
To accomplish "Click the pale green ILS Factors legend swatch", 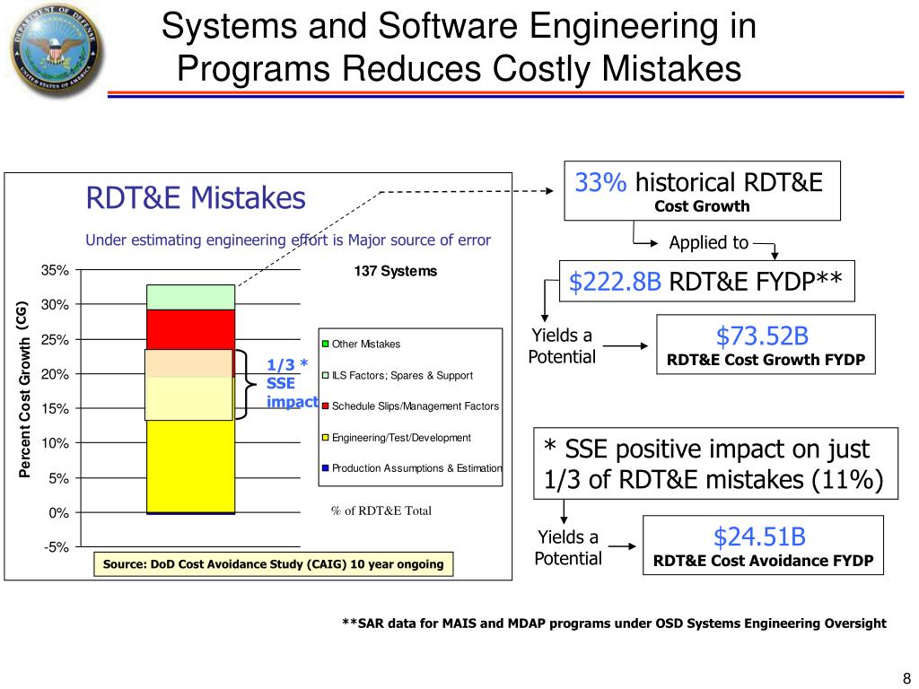I will 325,376.
